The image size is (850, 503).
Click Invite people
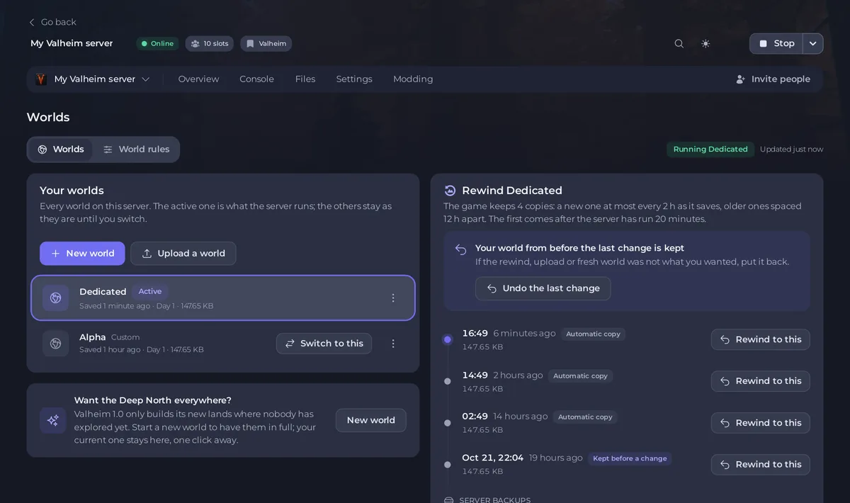[773, 79]
